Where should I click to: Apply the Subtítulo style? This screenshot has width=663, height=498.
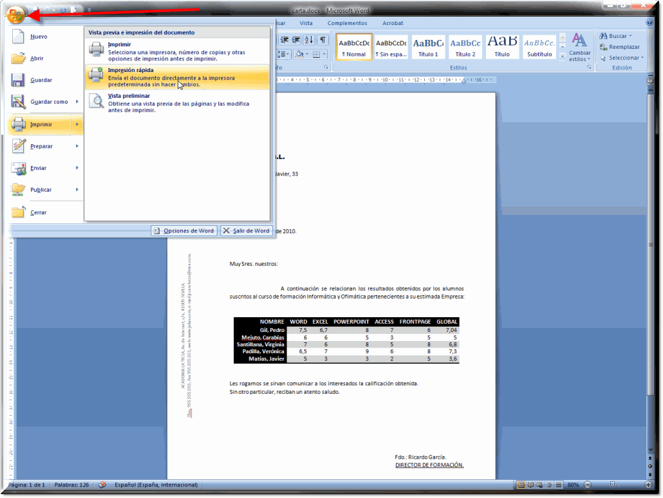539,46
